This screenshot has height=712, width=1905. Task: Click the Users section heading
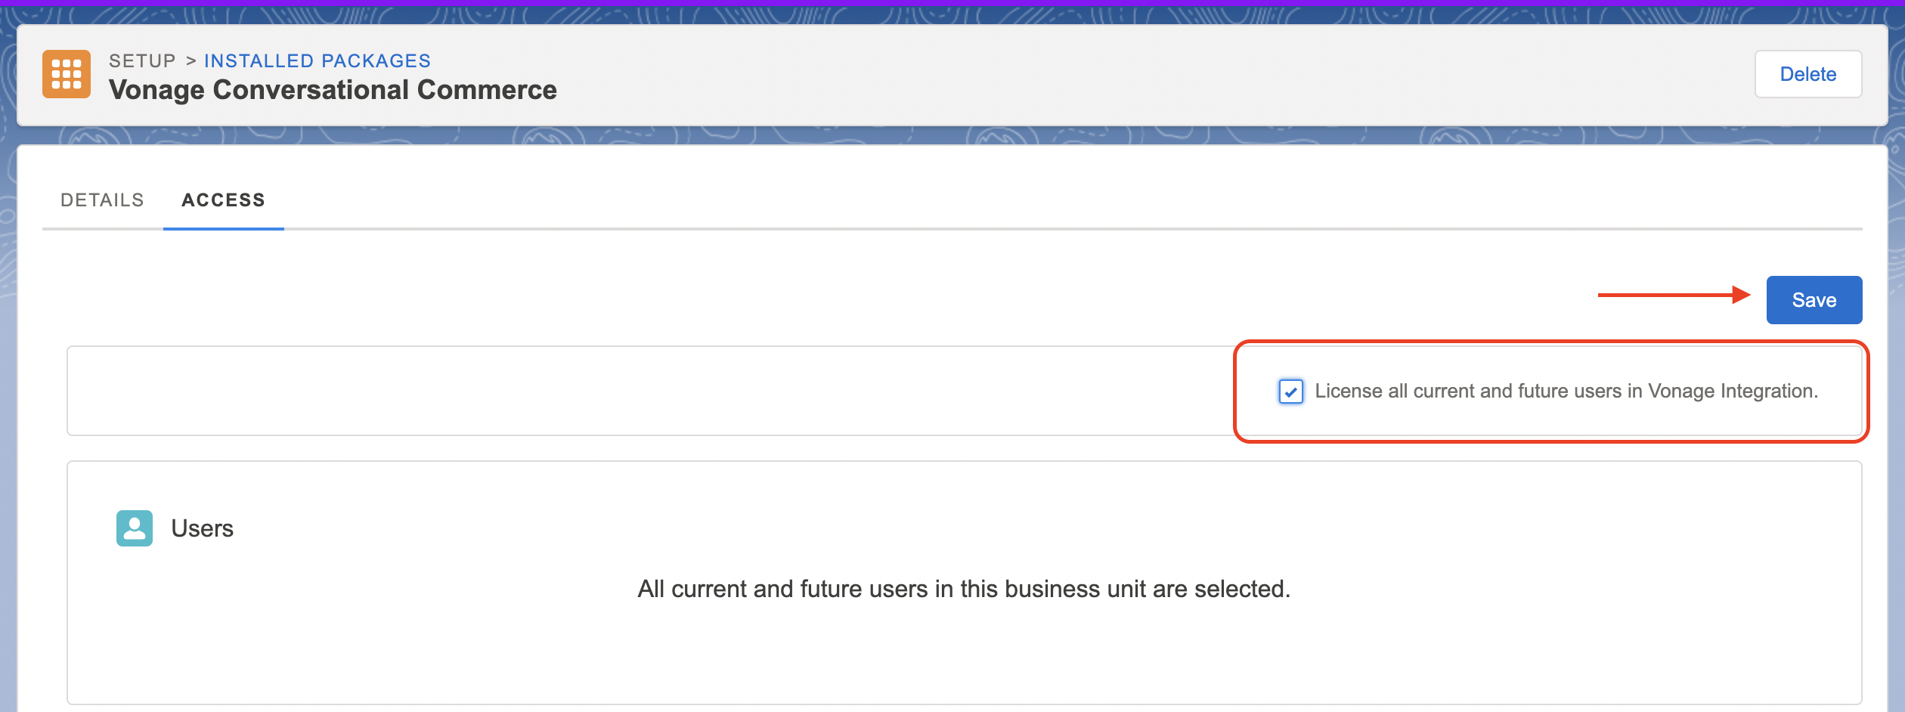click(x=203, y=528)
